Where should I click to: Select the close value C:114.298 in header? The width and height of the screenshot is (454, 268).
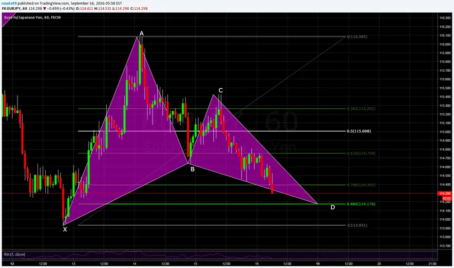click(139, 8)
